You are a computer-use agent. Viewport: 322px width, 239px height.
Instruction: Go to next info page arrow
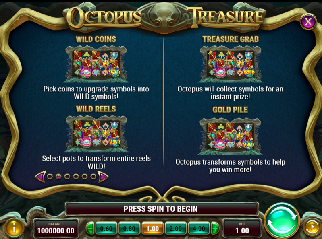tap(103, 176)
